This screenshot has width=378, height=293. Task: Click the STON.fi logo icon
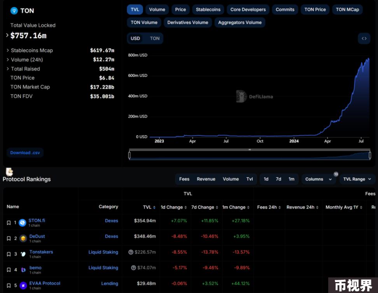(23, 223)
